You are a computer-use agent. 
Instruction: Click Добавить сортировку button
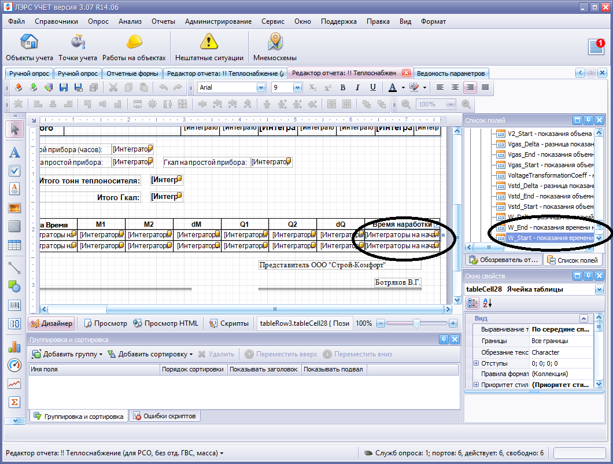coord(150,354)
